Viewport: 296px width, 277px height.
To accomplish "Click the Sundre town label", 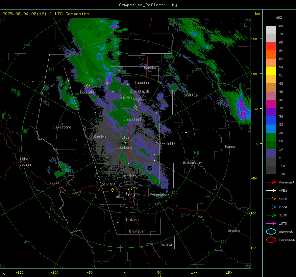I will (100, 136).
